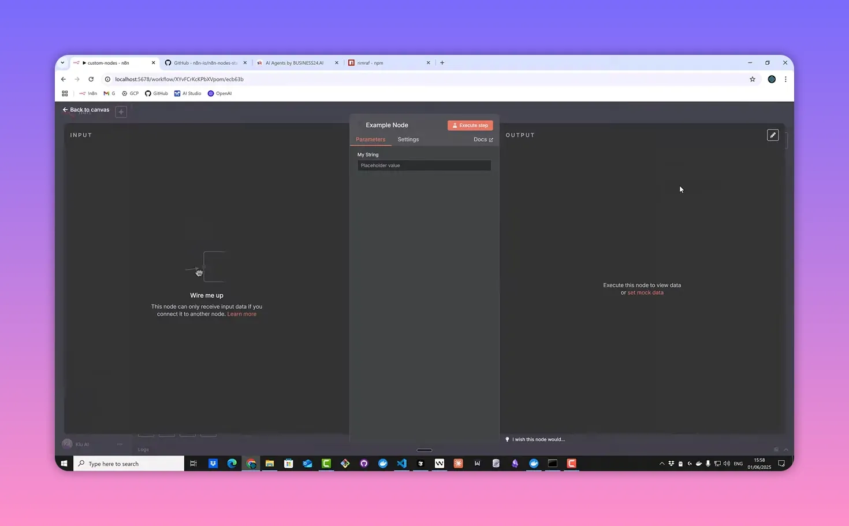Viewport: 849px width, 526px height.
Task: Click the Execute step button
Action: pos(470,125)
